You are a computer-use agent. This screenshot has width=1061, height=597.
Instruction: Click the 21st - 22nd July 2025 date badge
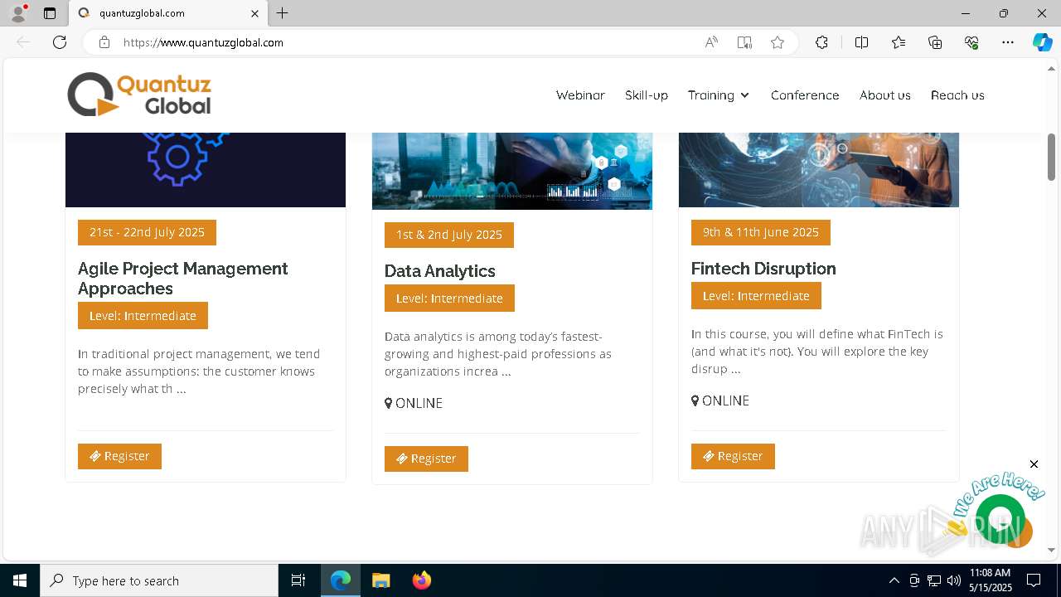coord(147,232)
